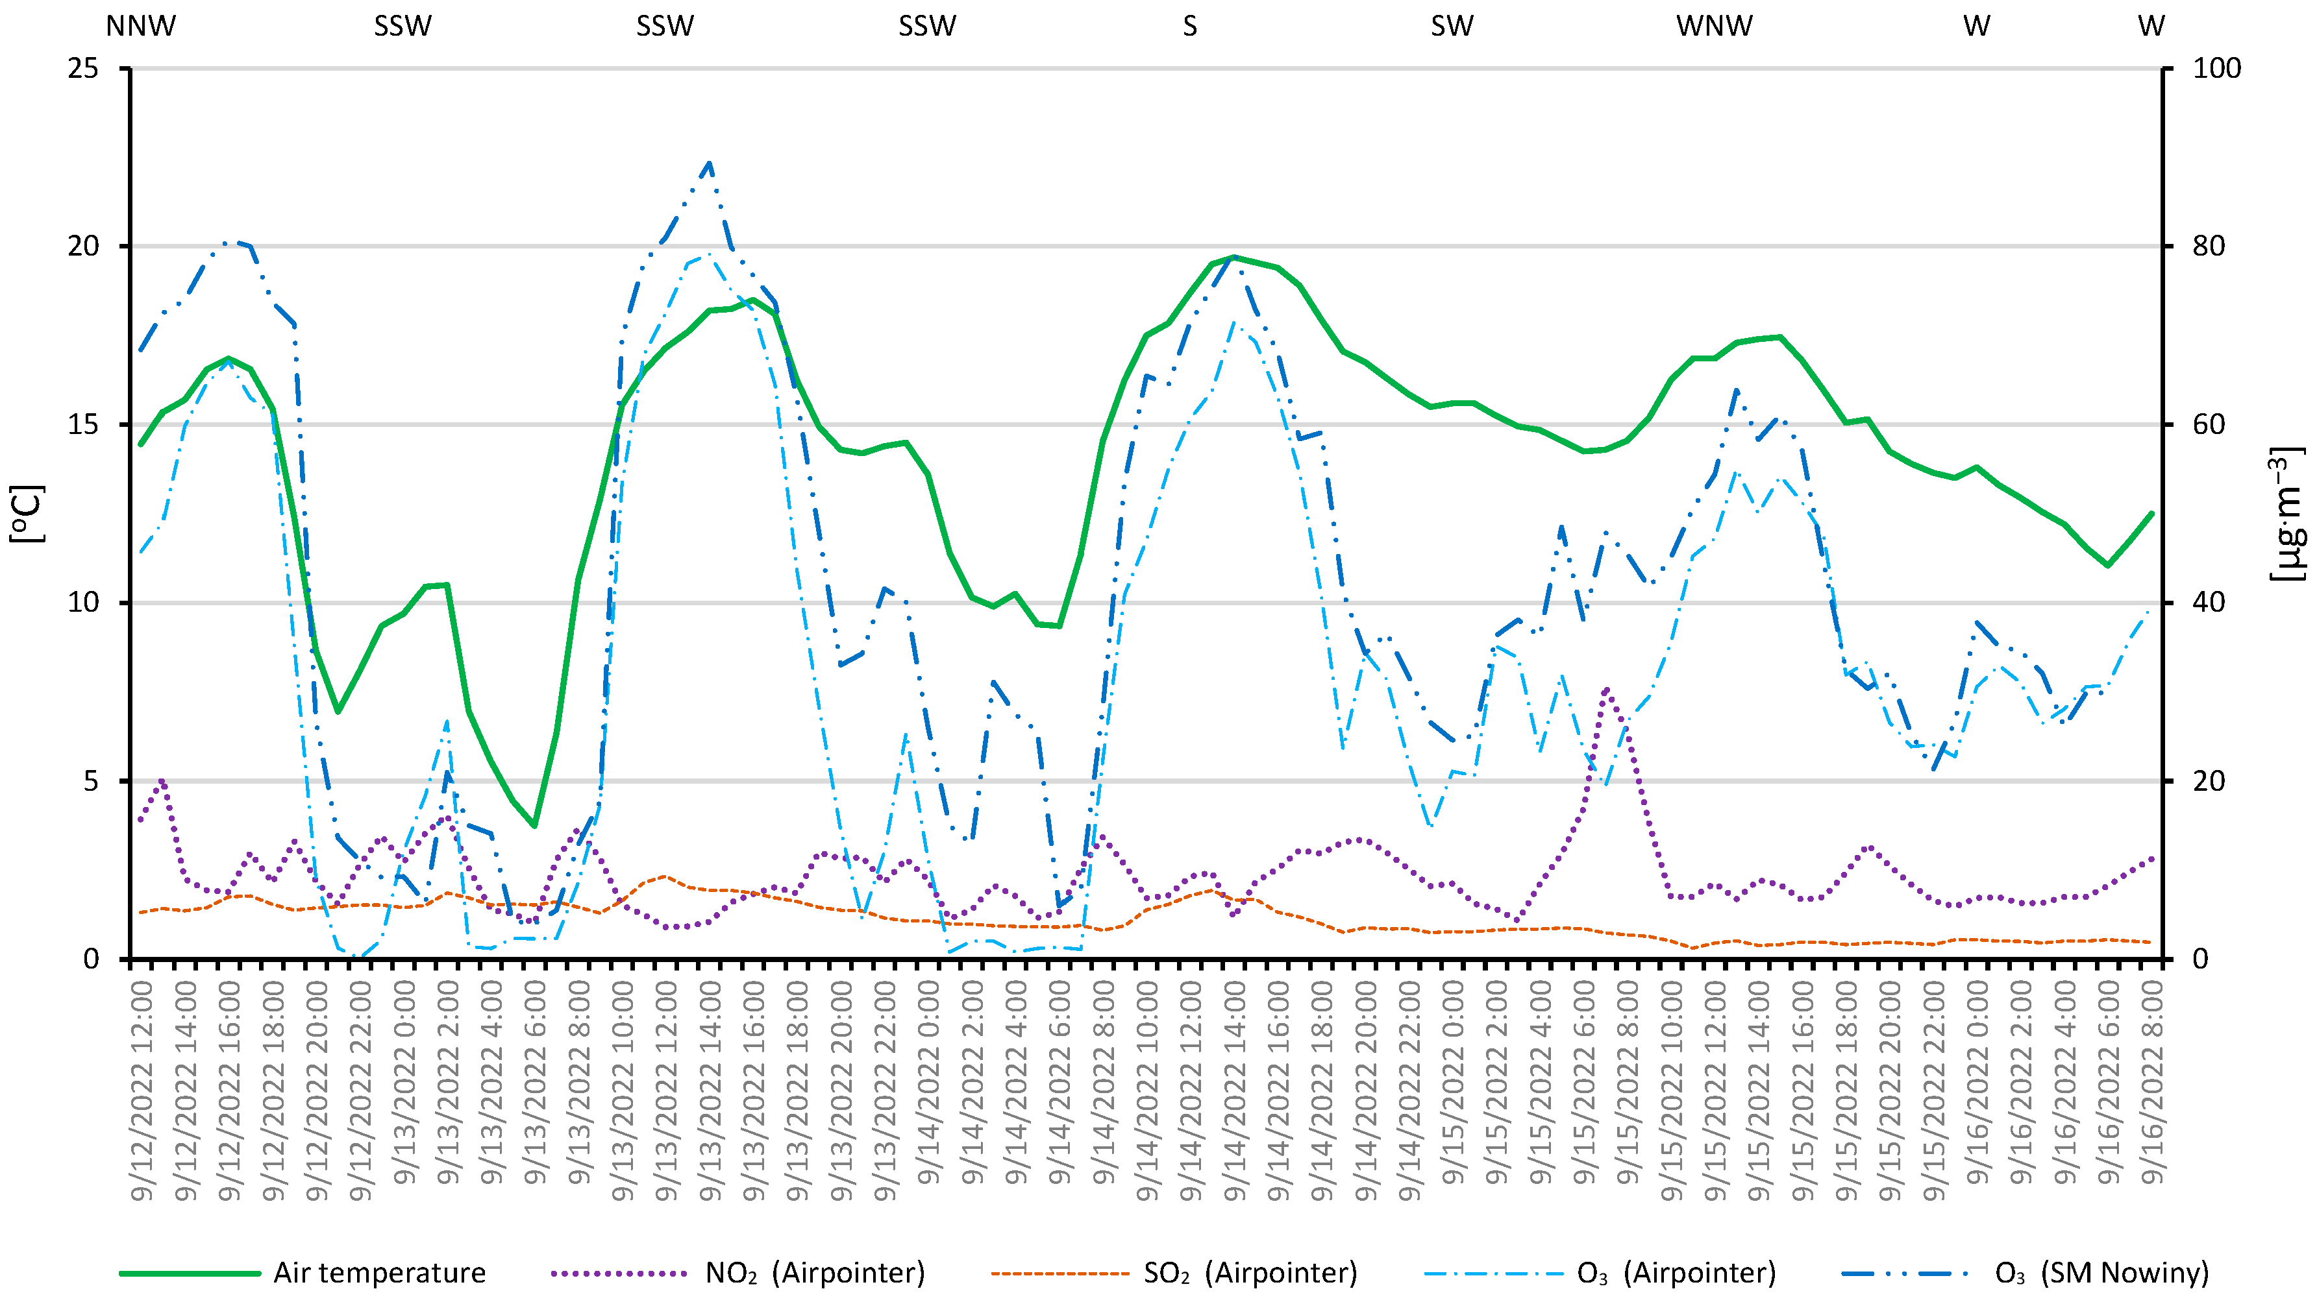2317x1302 pixels.
Task: Click the purple dotted NO₂ legend line
Action: (619, 1273)
